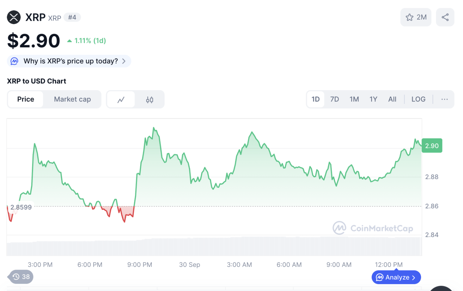Open the share options icon
This screenshot has width=463, height=291.
tap(445, 17)
